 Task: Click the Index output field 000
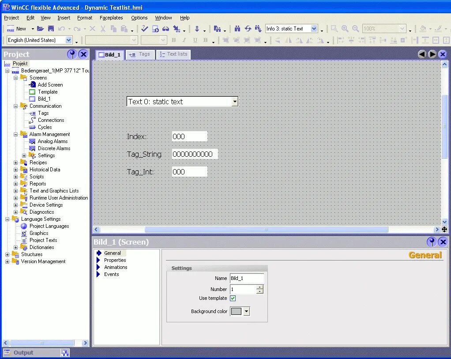click(190, 136)
